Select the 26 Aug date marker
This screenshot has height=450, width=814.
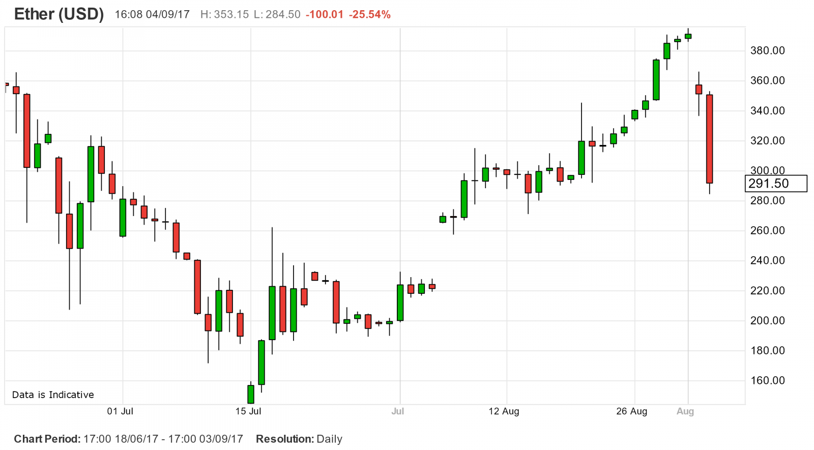(x=631, y=411)
